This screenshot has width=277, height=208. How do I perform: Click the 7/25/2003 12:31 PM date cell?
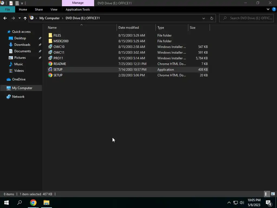click(x=132, y=64)
